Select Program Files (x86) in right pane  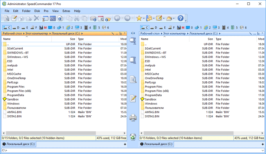click(x=157, y=91)
